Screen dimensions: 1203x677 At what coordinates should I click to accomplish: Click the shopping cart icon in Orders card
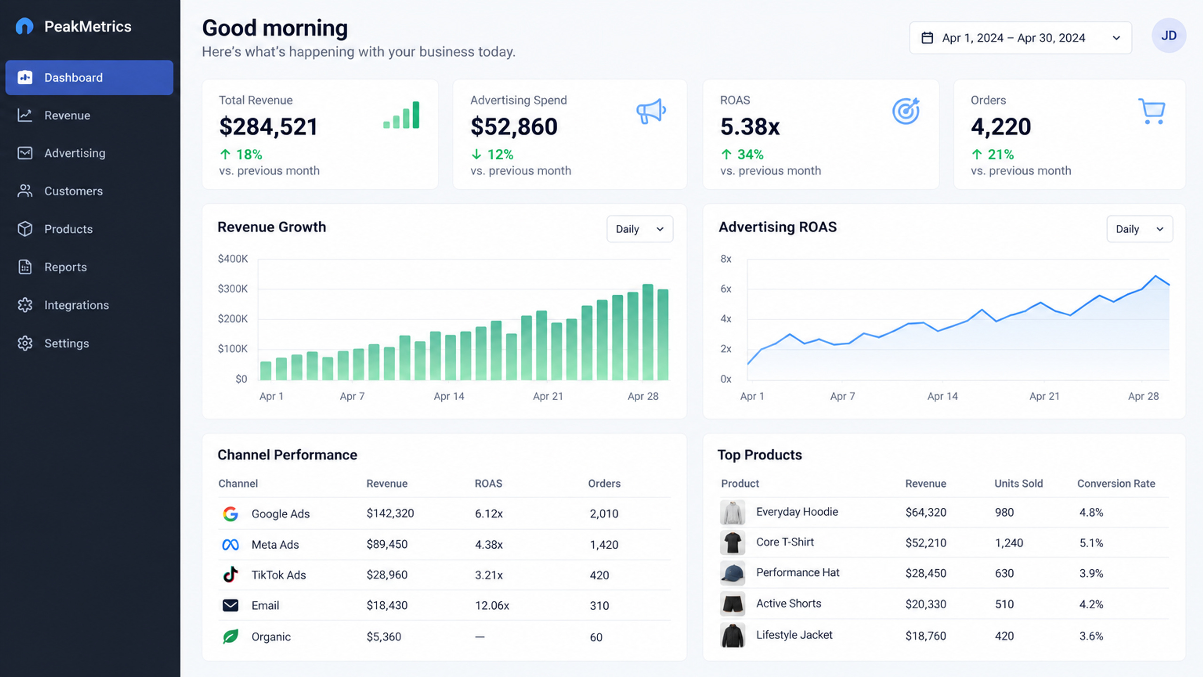1152,111
